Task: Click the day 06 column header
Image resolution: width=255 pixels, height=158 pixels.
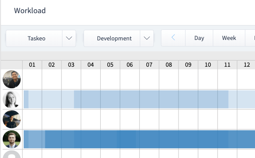Action: [x=130, y=65]
